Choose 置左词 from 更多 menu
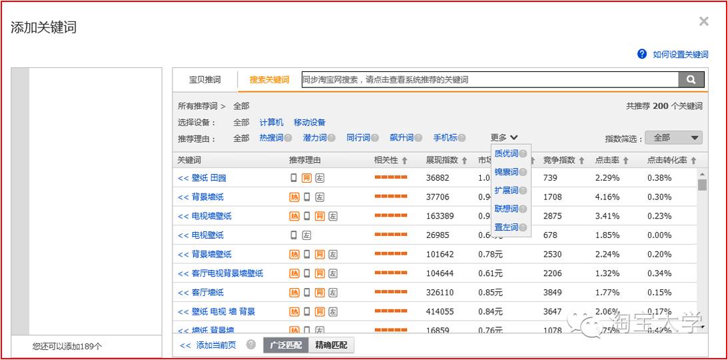This screenshot has height=360, width=728. (x=506, y=227)
